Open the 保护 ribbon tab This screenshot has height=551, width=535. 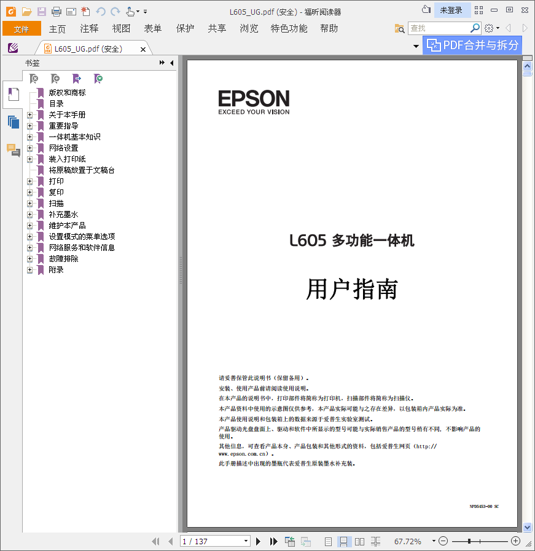click(185, 28)
